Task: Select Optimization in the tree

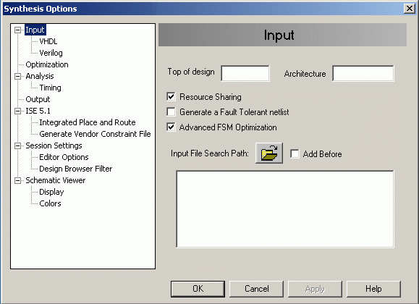Action: point(47,64)
